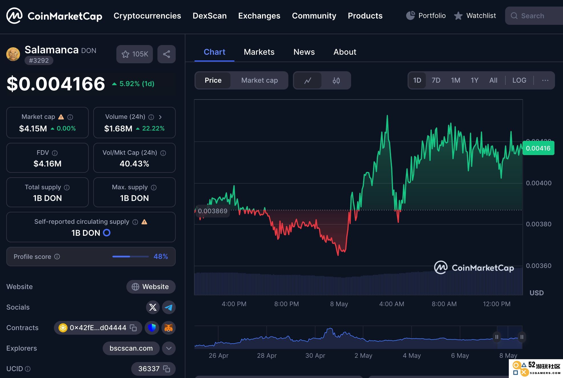This screenshot has width=563, height=378.
Task: Switch chart to candlestick view
Action: click(336, 80)
